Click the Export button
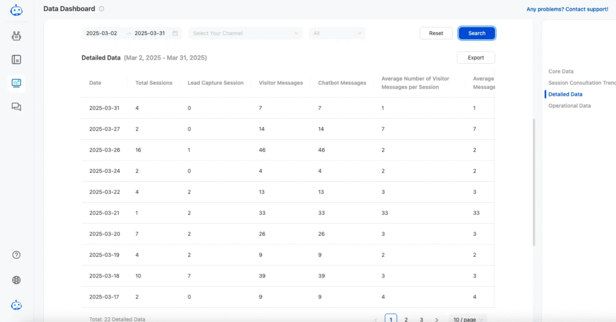 tap(476, 58)
